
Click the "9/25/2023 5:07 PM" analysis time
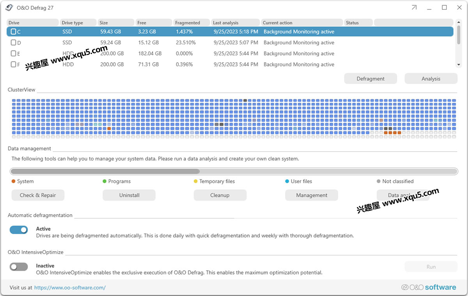[236, 42]
